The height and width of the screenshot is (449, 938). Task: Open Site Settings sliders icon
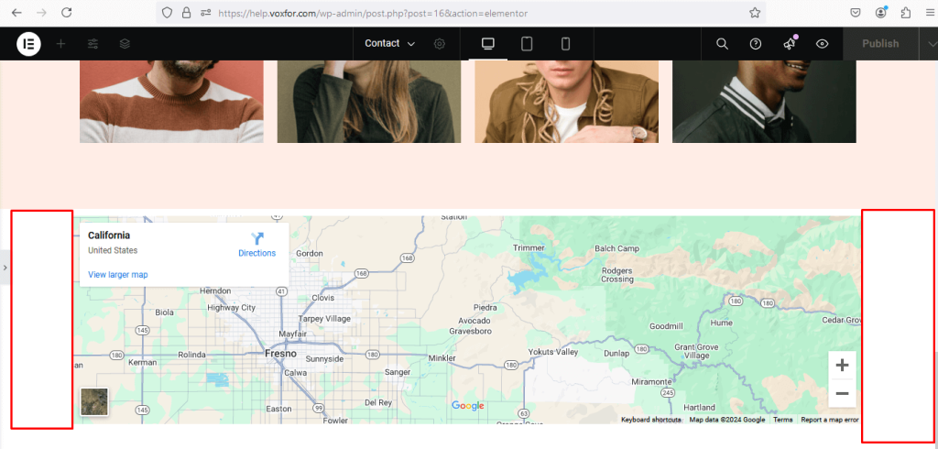(93, 44)
